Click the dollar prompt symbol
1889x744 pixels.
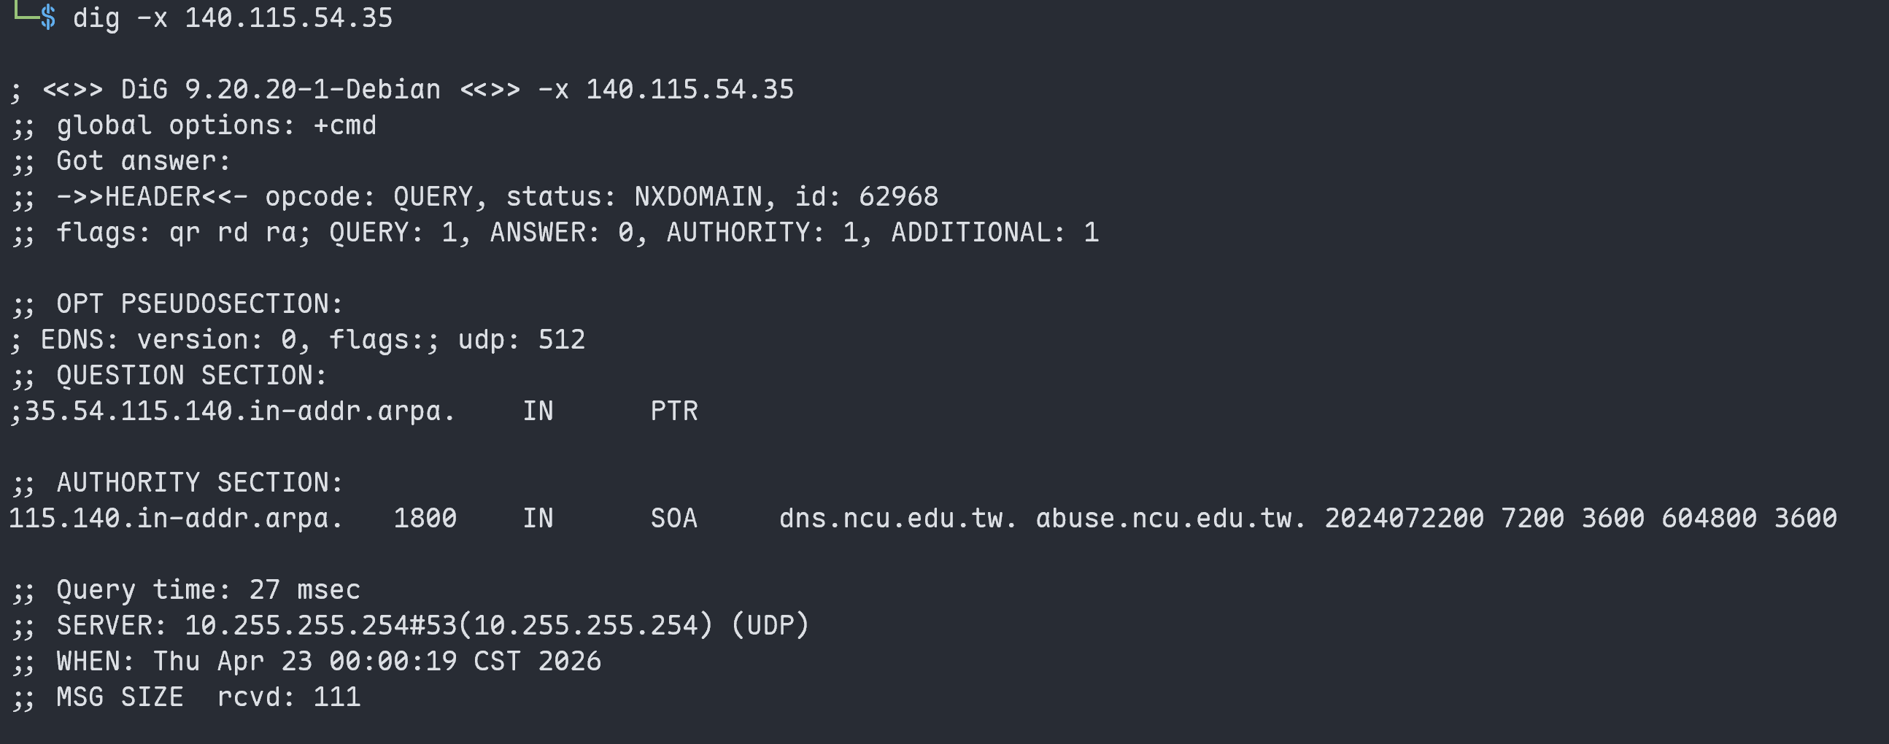(x=47, y=17)
